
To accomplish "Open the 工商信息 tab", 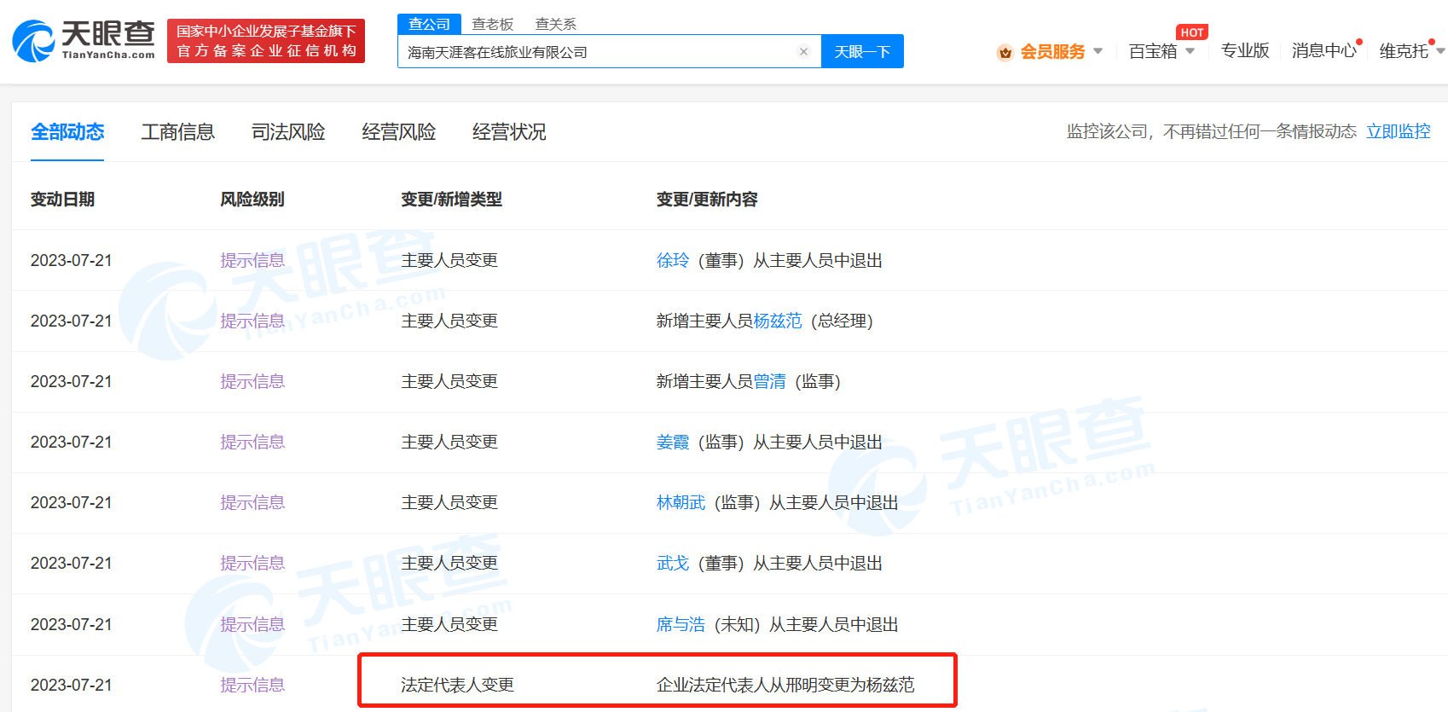I will [x=177, y=132].
